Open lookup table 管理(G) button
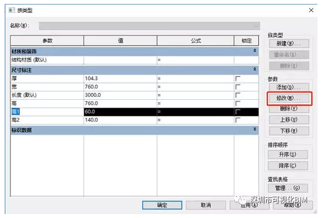 [288, 188]
